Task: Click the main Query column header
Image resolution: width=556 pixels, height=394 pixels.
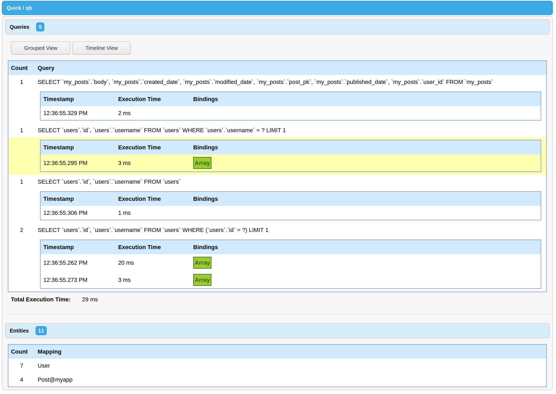Action: [x=46, y=68]
